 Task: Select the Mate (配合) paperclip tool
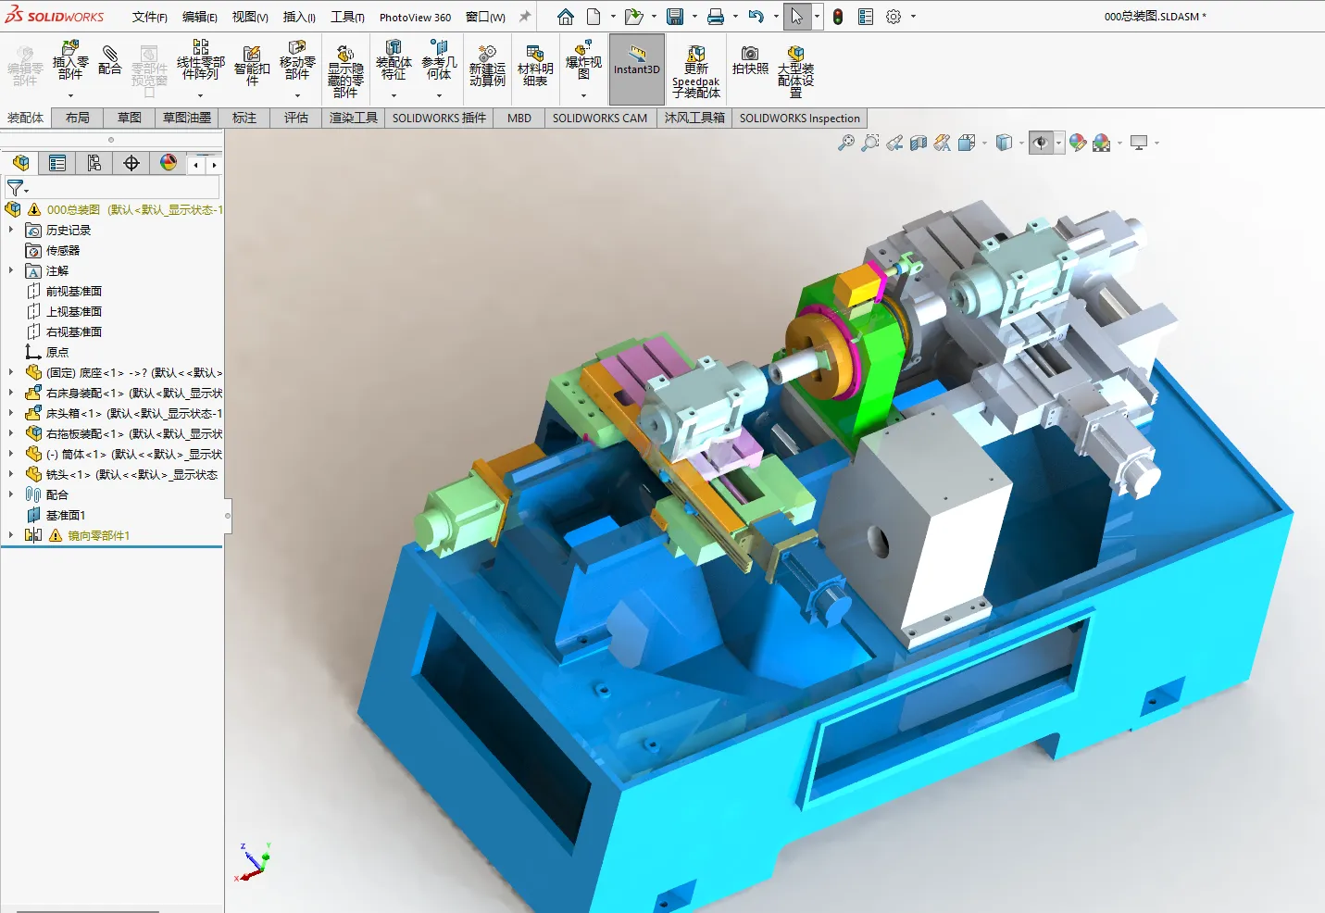click(109, 59)
